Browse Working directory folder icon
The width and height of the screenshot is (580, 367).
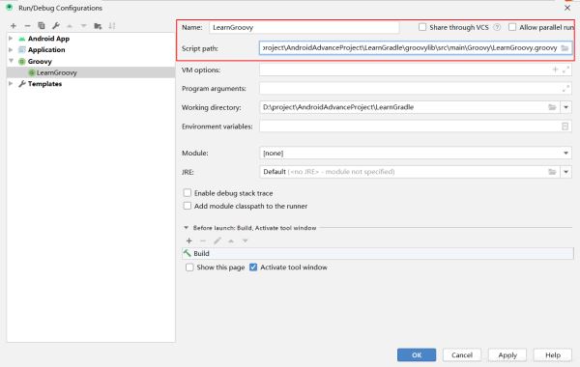pyautogui.click(x=552, y=107)
